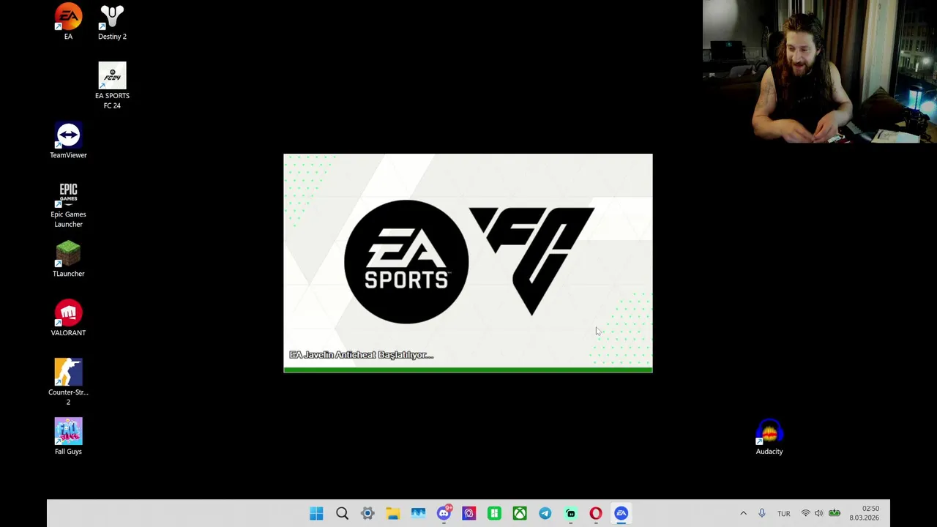Open the EA desktop shortcut
The height and width of the screenshot is (527, 937).
pyautogui.click(x=68, y=22)
